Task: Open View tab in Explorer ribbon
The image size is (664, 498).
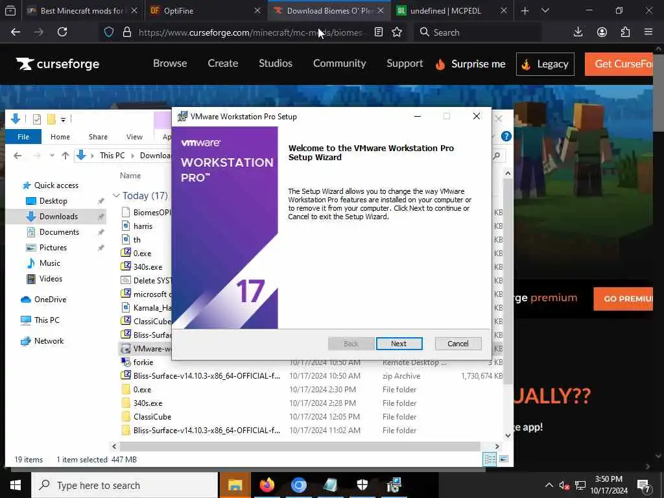Action: (x=134, y=137)
